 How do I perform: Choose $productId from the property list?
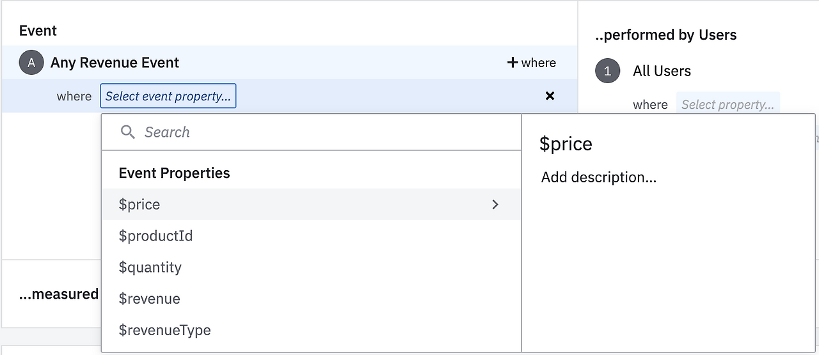pyautogui.click(x=155, y=236)
